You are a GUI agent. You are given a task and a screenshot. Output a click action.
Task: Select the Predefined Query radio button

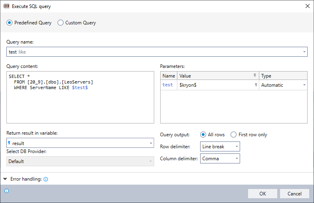pyautogui.click(x=10, y=23)
